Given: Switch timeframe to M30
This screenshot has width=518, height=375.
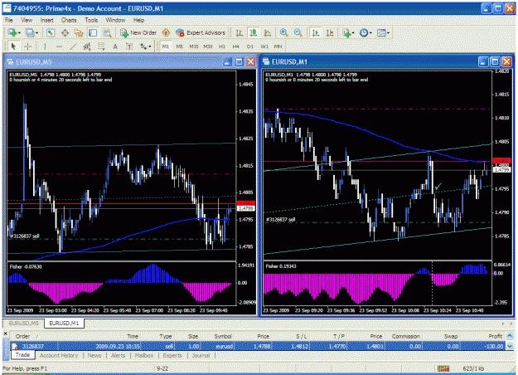Looking at the screenshot, I should (x=208, y=46).
